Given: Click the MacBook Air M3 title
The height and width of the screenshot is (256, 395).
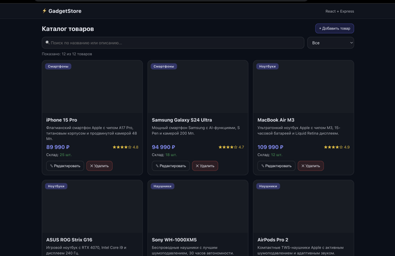Looking at the screenshot, I should (x=276, y=120).
